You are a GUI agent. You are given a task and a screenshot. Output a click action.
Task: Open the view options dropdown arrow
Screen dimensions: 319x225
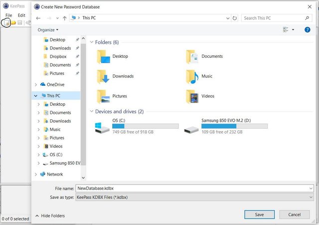tap(293, 30)
